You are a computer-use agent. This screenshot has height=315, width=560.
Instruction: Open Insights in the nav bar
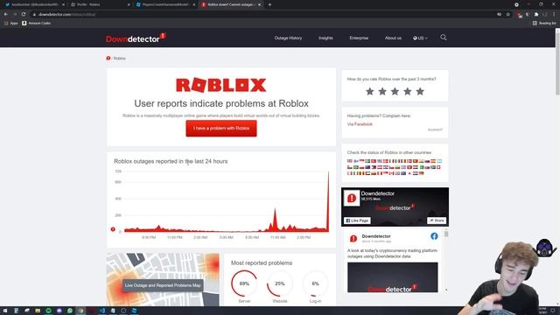[325, 38]
